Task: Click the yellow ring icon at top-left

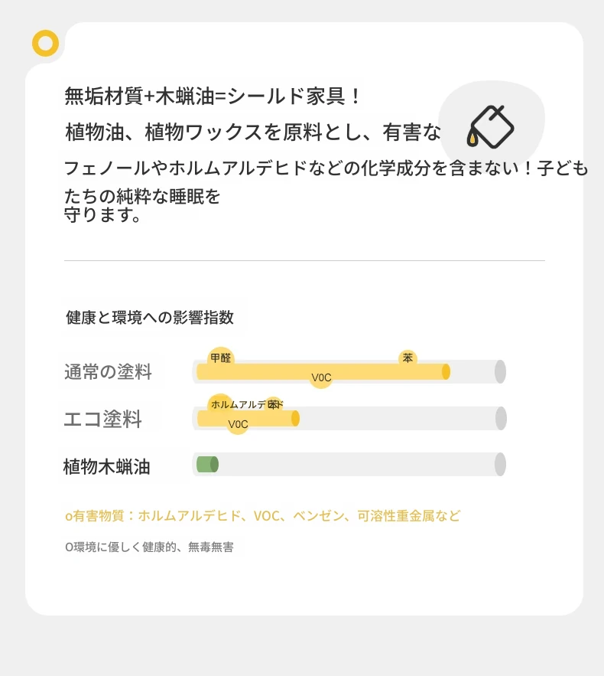Action: (46, 43)
